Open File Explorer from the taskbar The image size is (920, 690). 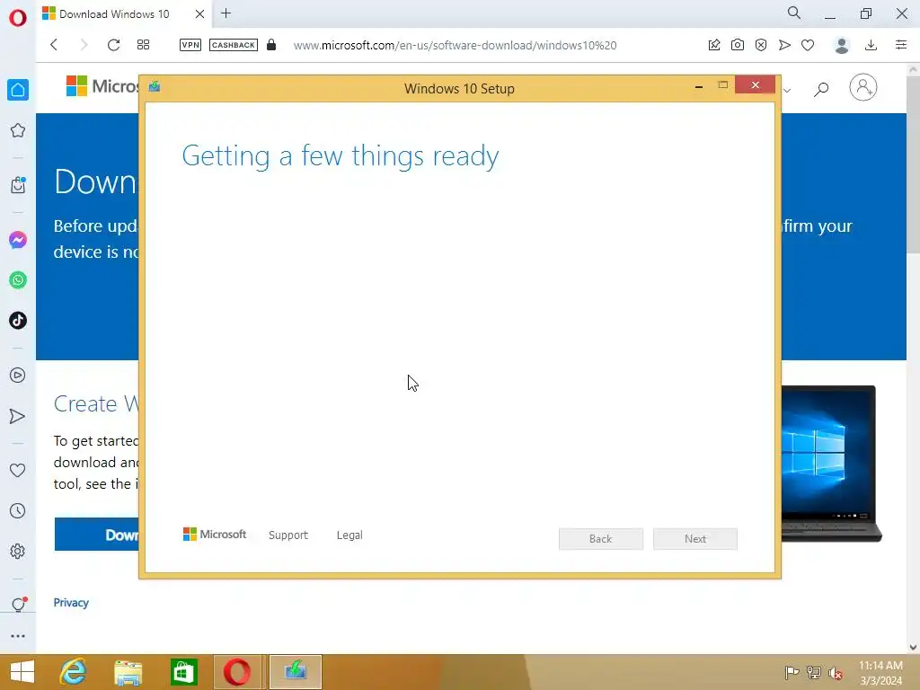[x=128, y=672]
